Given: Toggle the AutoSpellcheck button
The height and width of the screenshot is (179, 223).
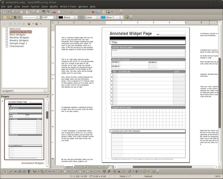Looking at the screenshot, I should 48,12.
